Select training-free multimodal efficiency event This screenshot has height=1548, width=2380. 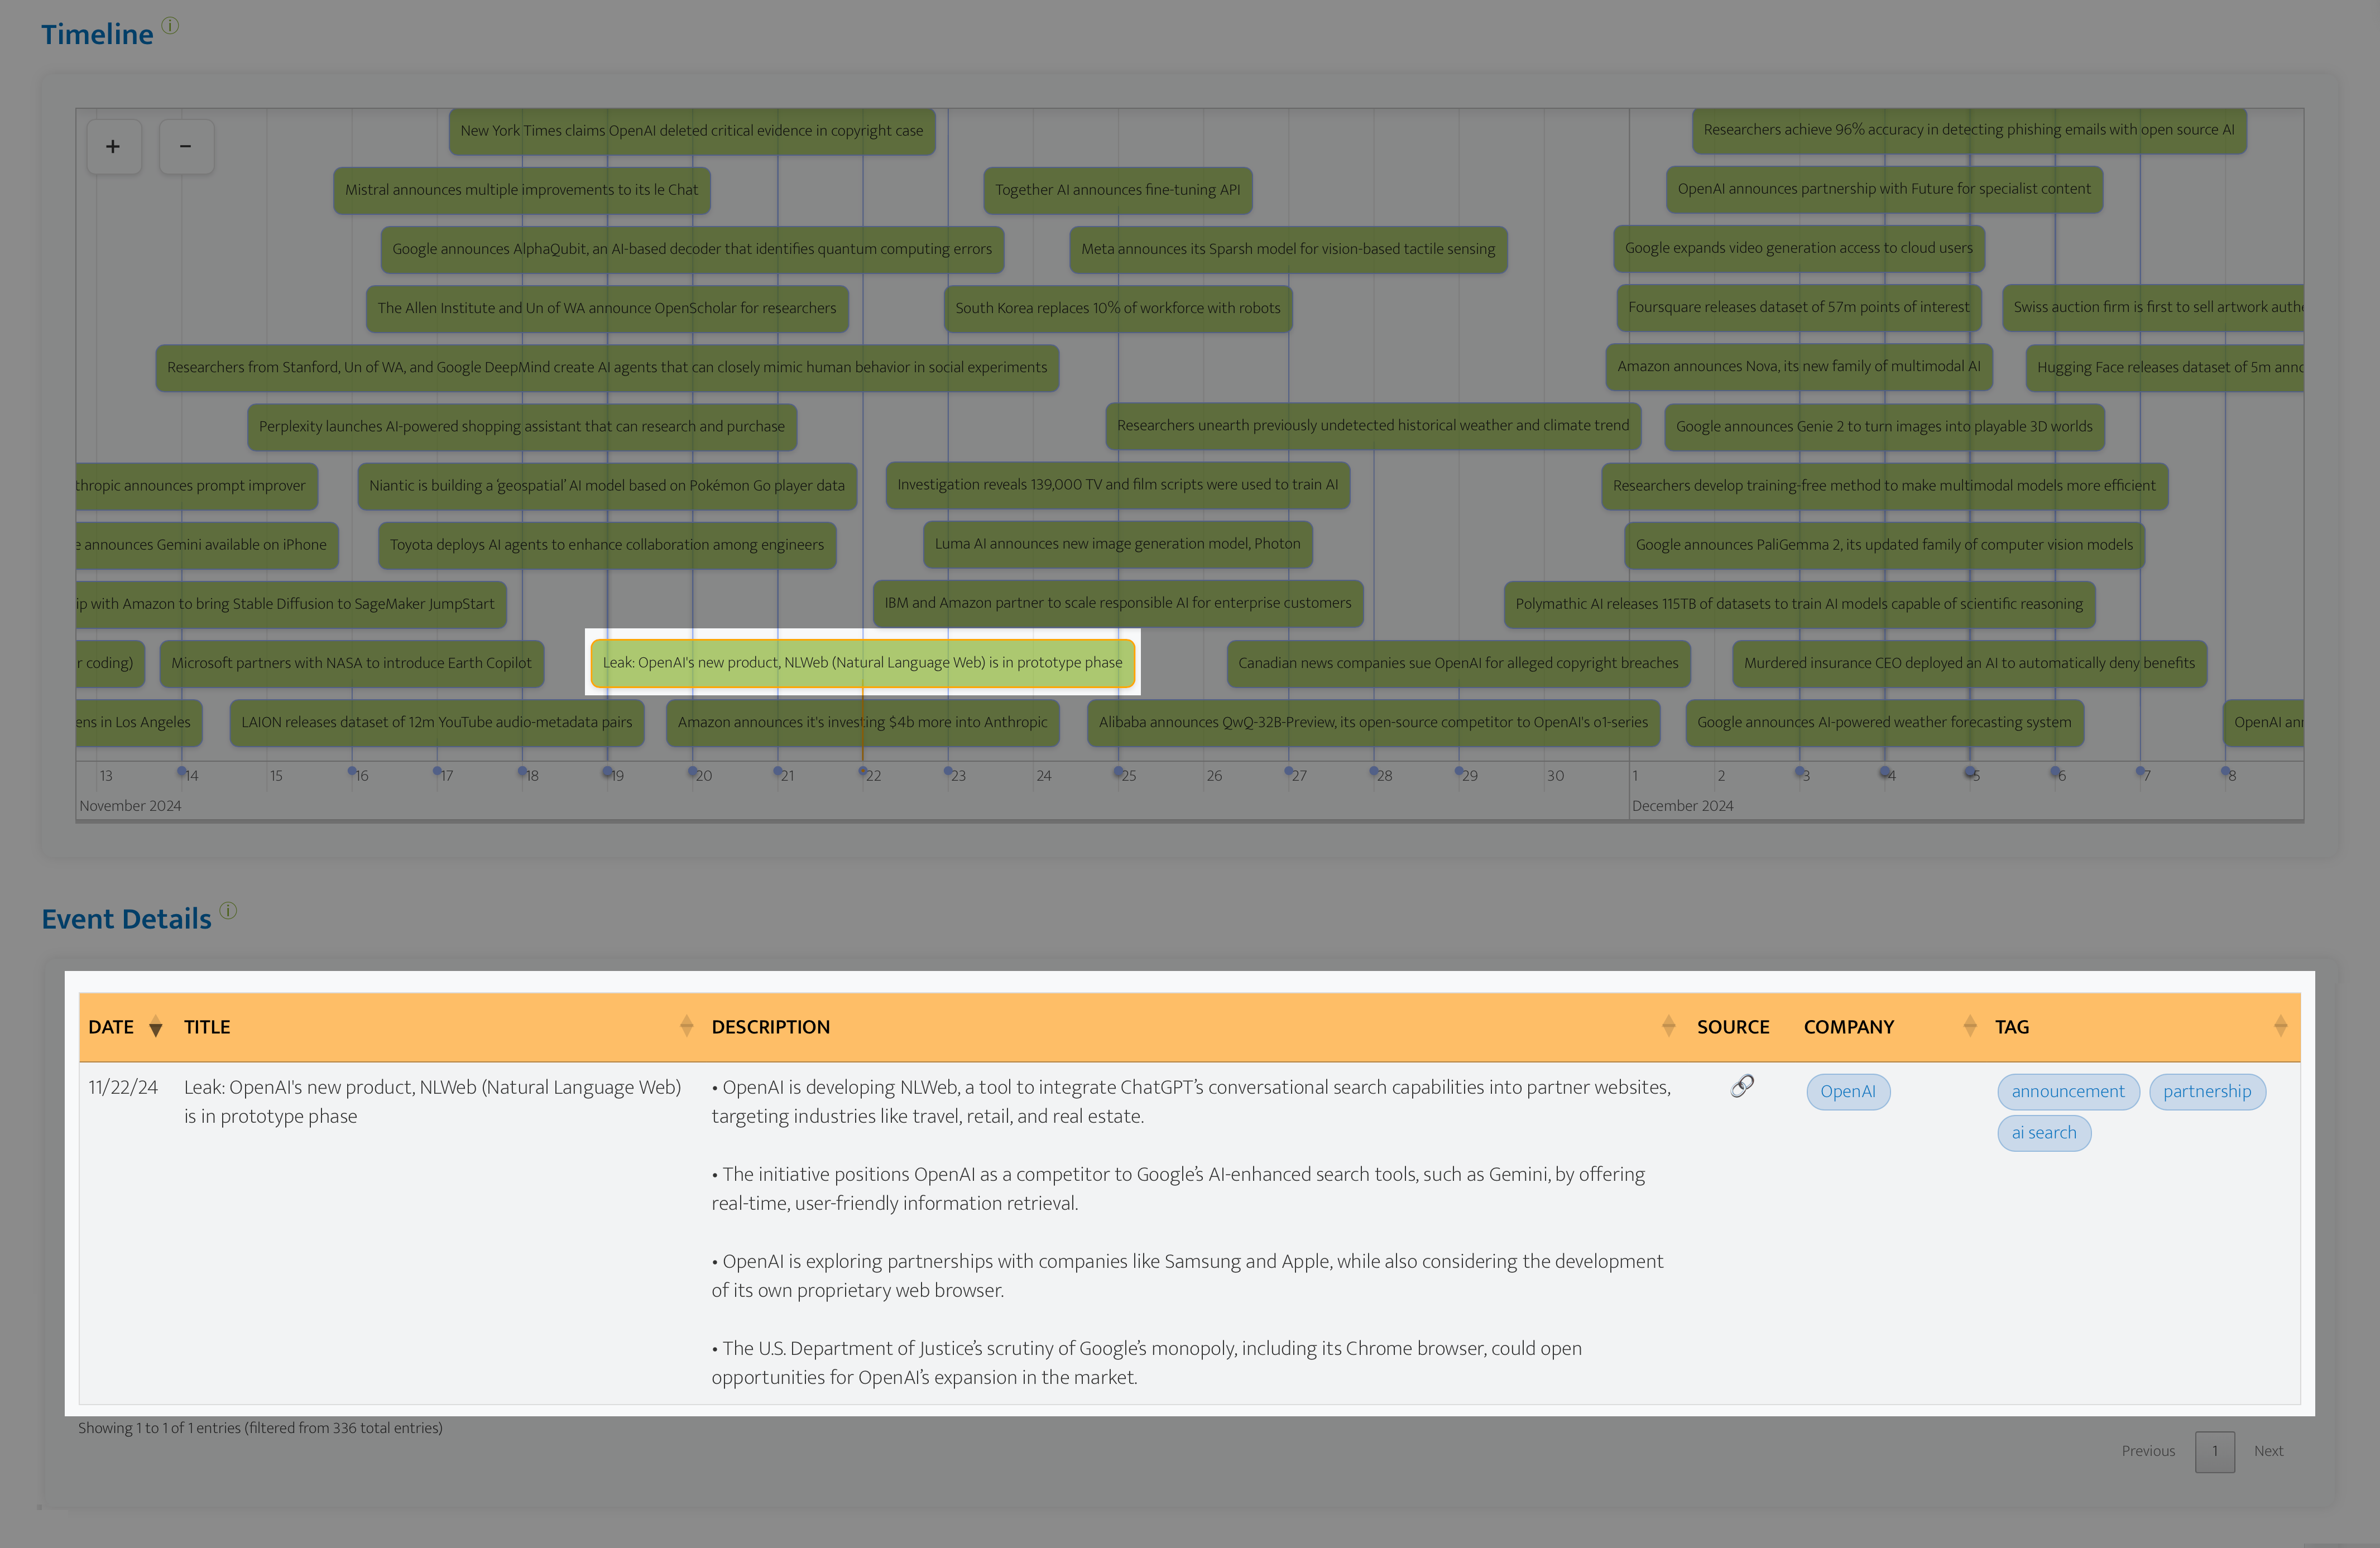tap(1884, 485)
